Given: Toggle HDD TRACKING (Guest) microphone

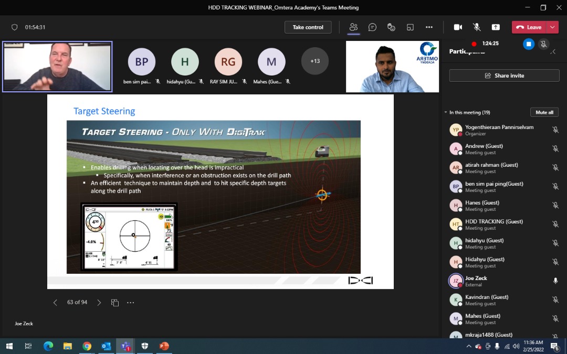Looking at the screenshot, I should (x=555, y=224).
